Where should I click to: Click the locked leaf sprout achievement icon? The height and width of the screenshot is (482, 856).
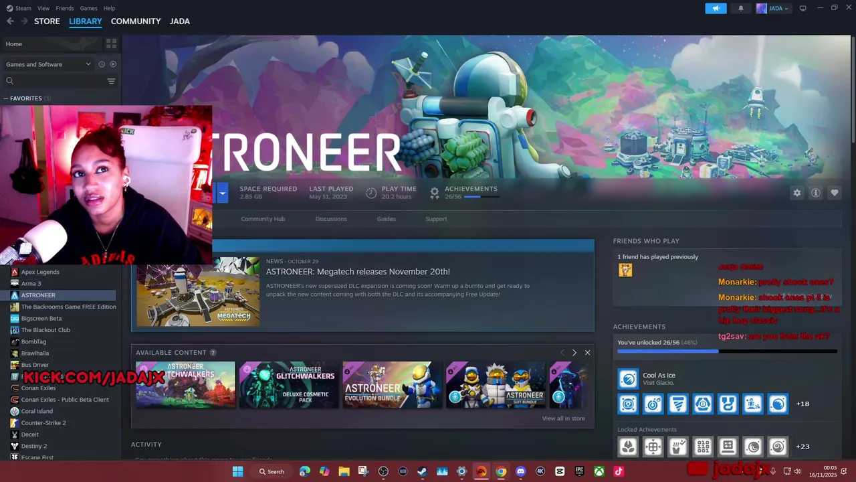tap(628, 446)
